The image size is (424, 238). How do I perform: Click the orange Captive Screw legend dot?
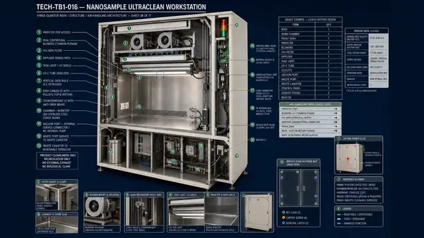284,218
